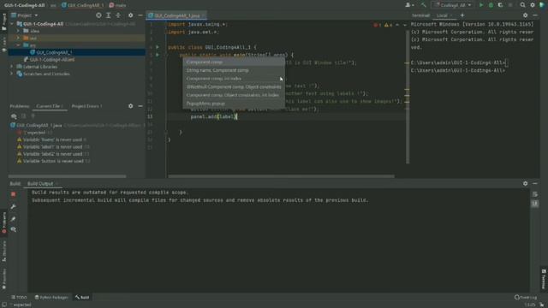Toggle the Favorites sidebar stripe button
This screenshot has height=308, width=548.
(x=3, y=280)
